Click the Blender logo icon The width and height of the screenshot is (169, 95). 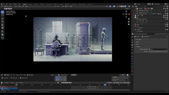pos(2,4)
